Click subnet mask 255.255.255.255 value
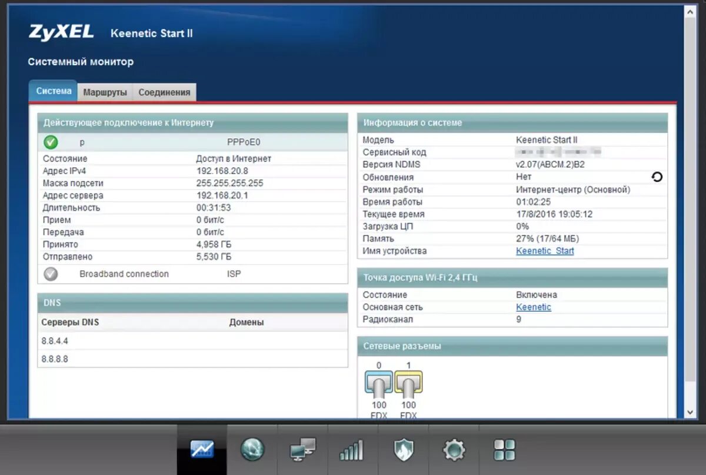The height and width of the screenshot is (475, 706). (x=229, y=183)
